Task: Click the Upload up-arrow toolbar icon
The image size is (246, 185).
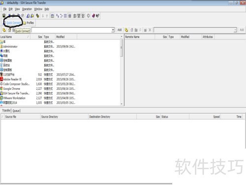Action: pyautogui.click(x=47, y=16)
